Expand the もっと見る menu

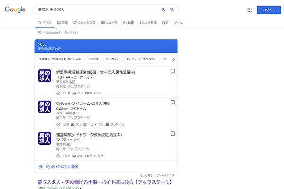(x=148, y=23)
